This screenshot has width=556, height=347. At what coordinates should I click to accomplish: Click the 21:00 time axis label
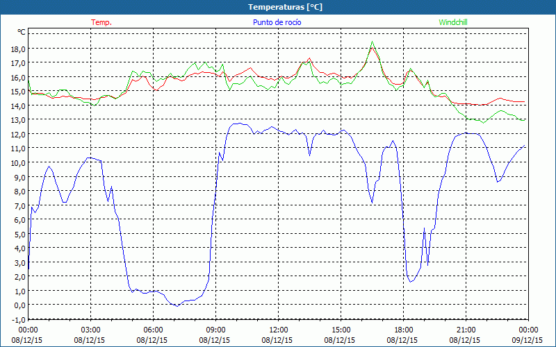point(466,330)
